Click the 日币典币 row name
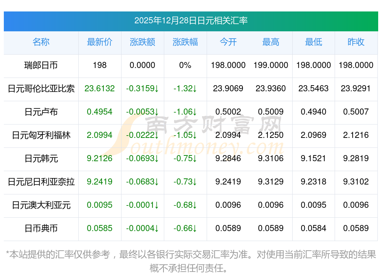 [41, 228]
